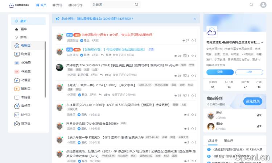Open ranked item 漫威系列电影50部合集

[237, 150]
